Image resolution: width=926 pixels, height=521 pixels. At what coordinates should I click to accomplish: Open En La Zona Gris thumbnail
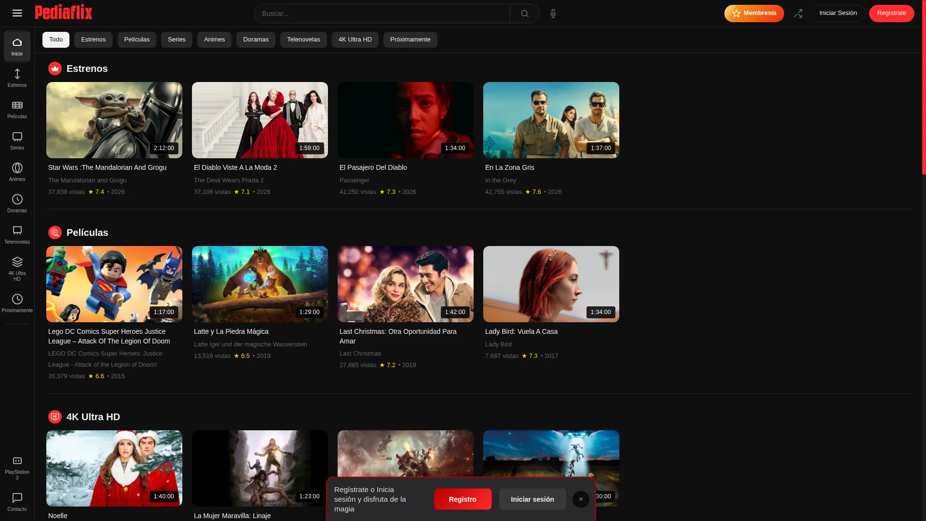tap(551, 120)
